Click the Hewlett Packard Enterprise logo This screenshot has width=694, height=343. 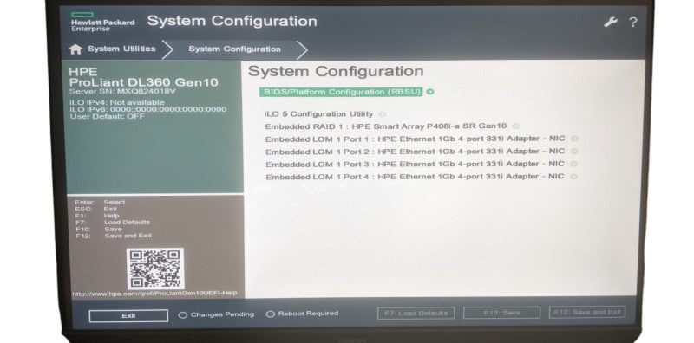pyautogui.click(x=102, y=23)
